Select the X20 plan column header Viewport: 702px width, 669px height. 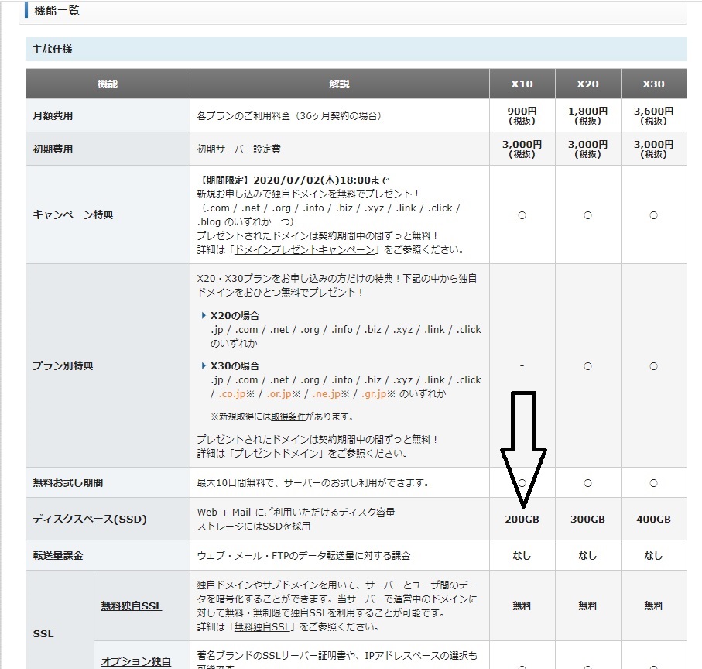point(587,84)
